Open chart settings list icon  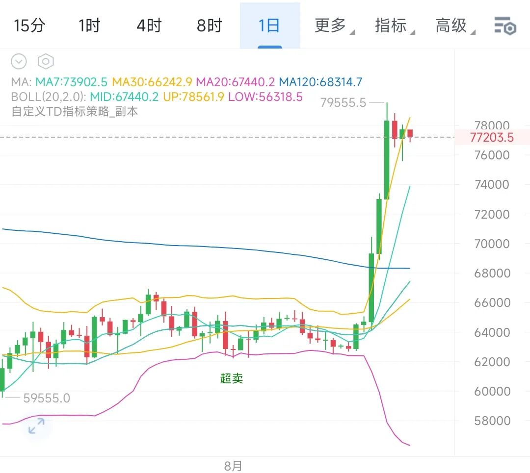click(x=505, y=25)
